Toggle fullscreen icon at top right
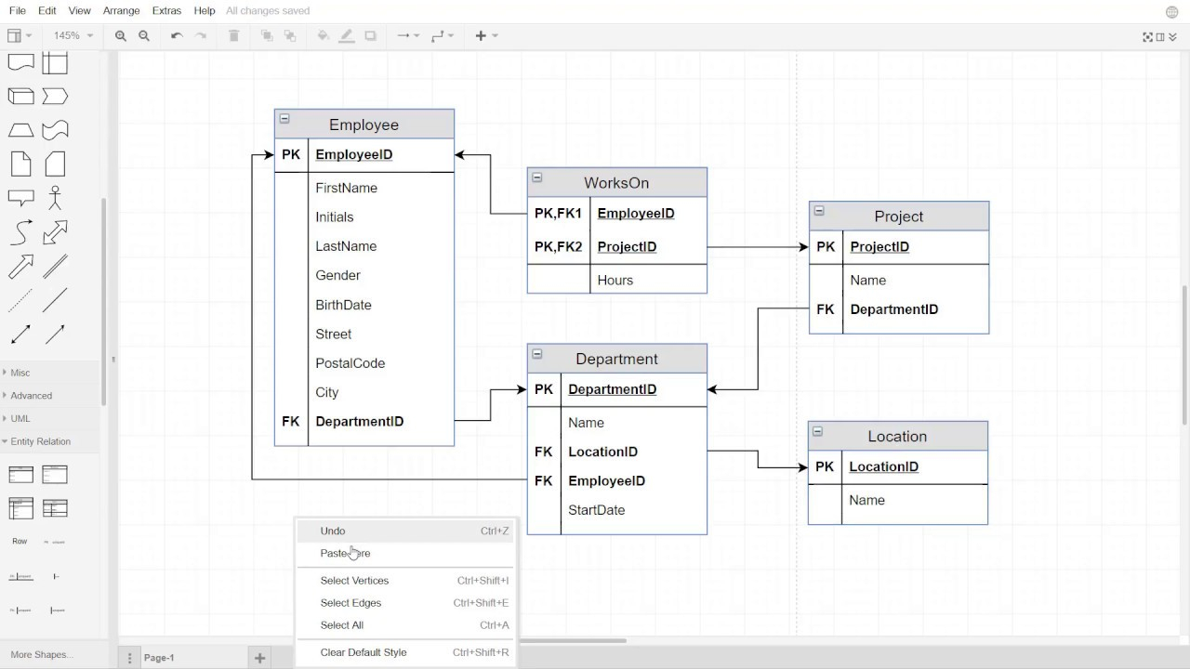The image size is (1190, 669). click(1148, 37)
